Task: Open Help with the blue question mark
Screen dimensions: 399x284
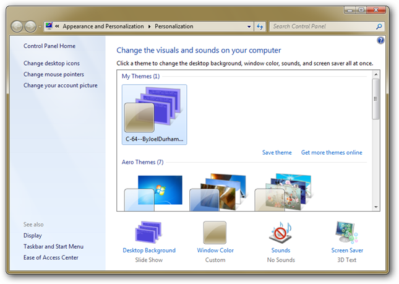Action: 380,40
